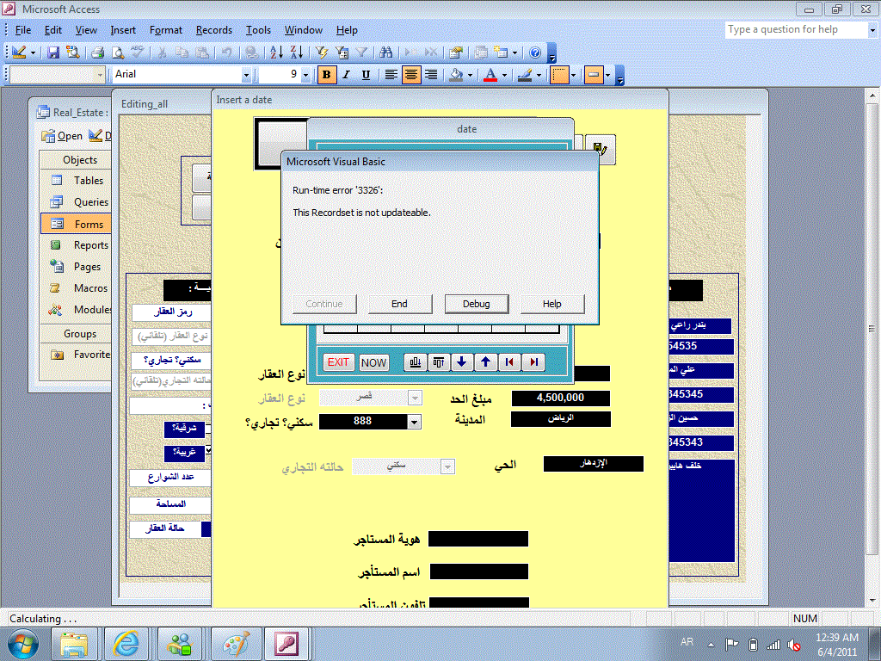Toggle Center alignment
Image resolution: width=881 pixels, height=661 pixels.
pos(411,74)
